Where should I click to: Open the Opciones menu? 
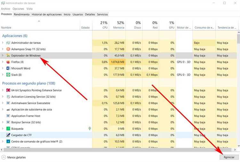point(18,9)
